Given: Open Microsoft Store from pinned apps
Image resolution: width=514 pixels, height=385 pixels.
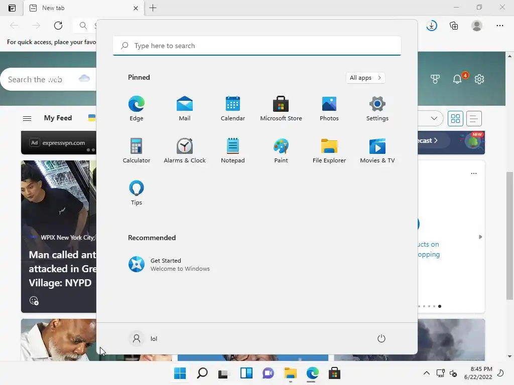Looking at the screenshot, I should [x=281, y=108].
